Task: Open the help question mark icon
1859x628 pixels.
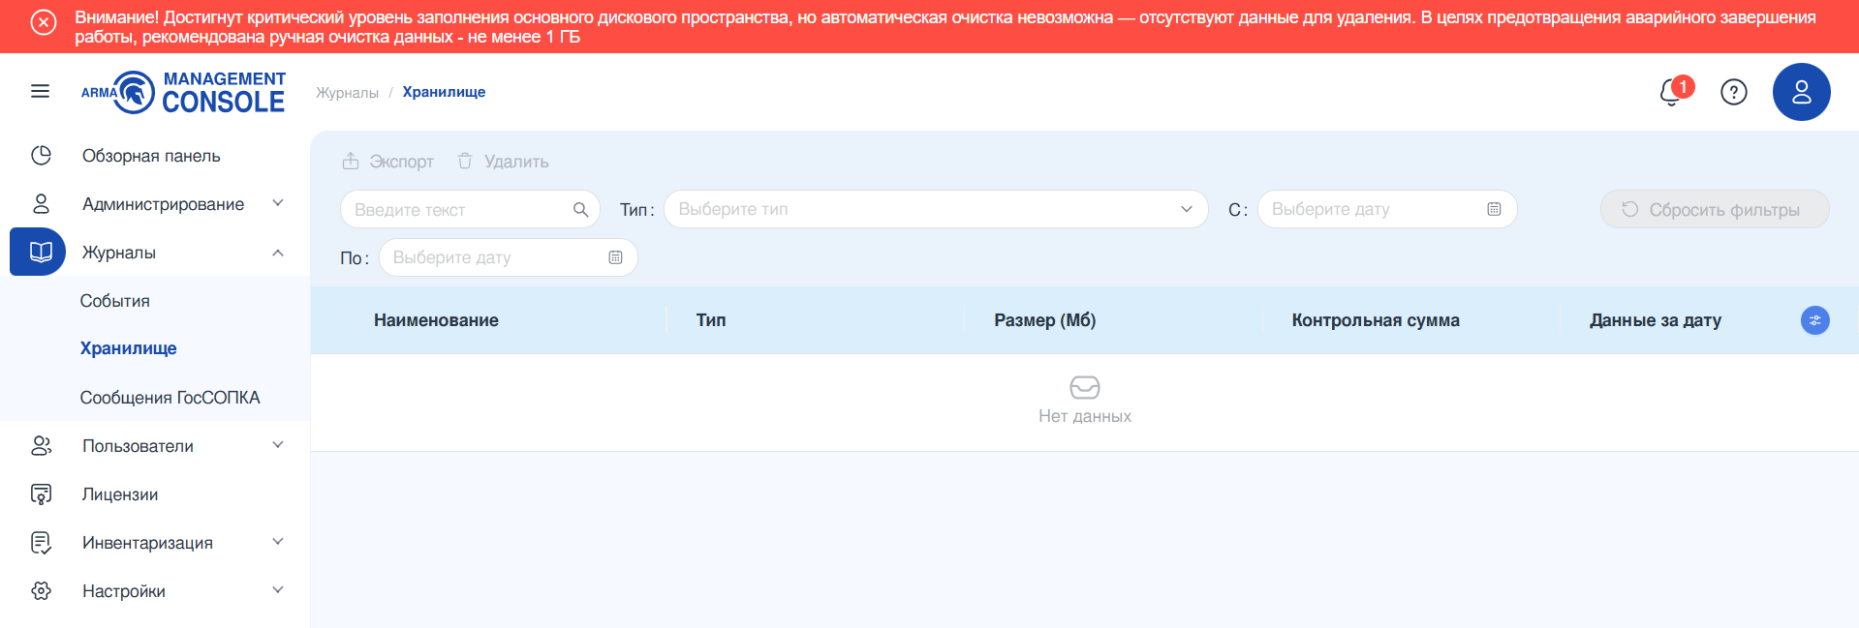Action: click(x=1733, y=92)
